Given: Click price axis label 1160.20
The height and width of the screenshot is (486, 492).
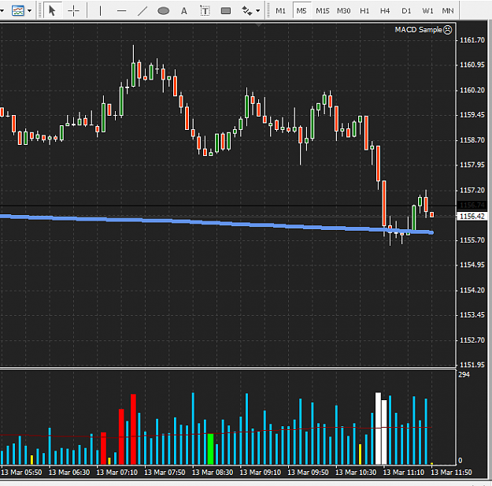Looking at the screenshot, I should [x=472, y=91].
